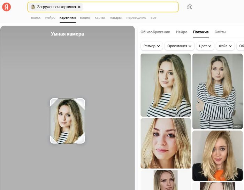Open переводчик in the top navigation
This screenshot has height=190, width=244.
coord(136,18)
